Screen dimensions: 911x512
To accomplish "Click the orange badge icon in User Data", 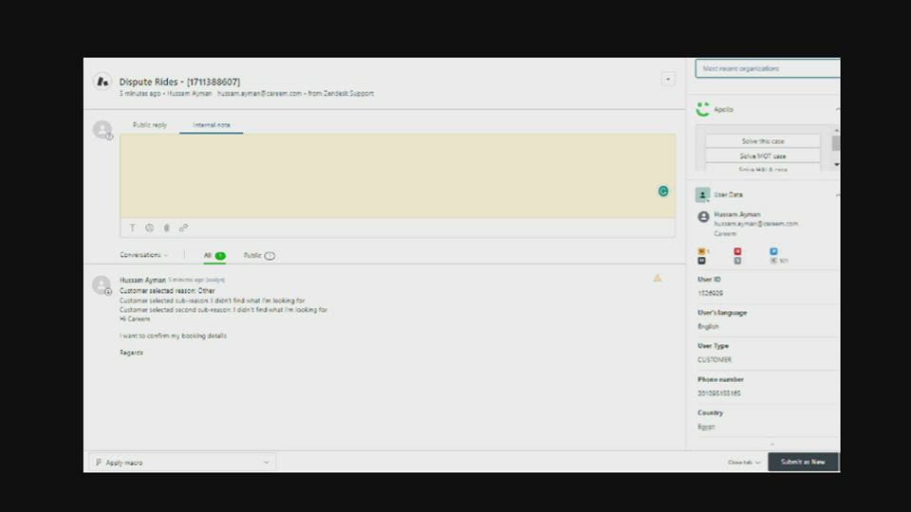I will [x=701, y=251].
